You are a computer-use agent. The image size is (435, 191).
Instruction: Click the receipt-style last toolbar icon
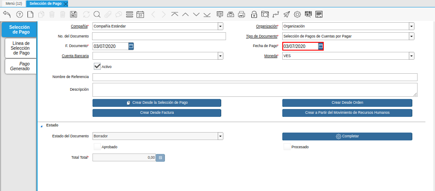coord(319,14)
